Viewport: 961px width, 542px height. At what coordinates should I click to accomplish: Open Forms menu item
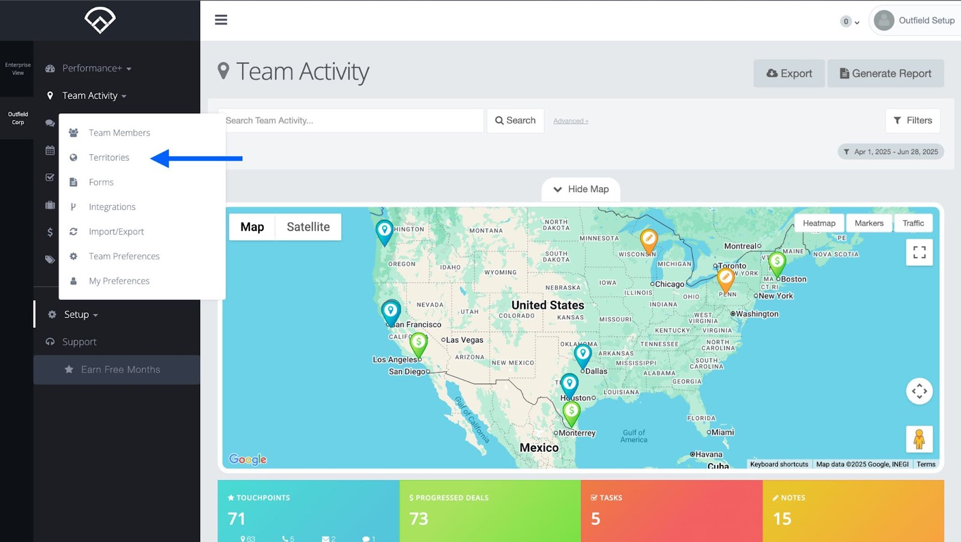click(101, 182)
